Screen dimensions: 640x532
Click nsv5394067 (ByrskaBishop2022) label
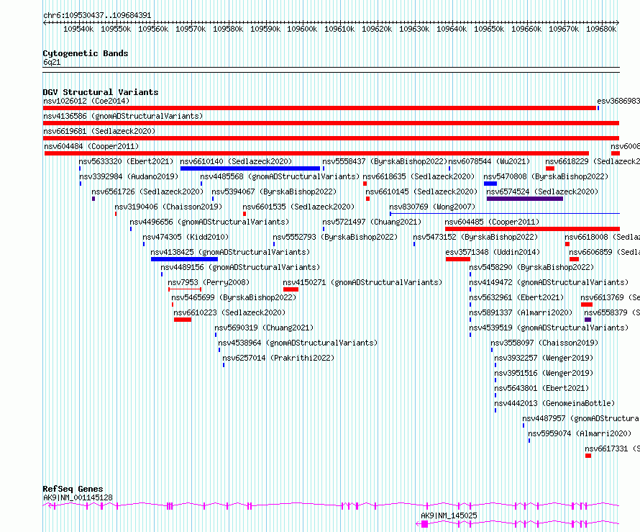274,191
